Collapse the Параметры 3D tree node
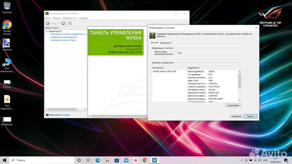This screenshot has width=292, height=164. [47, 32]
